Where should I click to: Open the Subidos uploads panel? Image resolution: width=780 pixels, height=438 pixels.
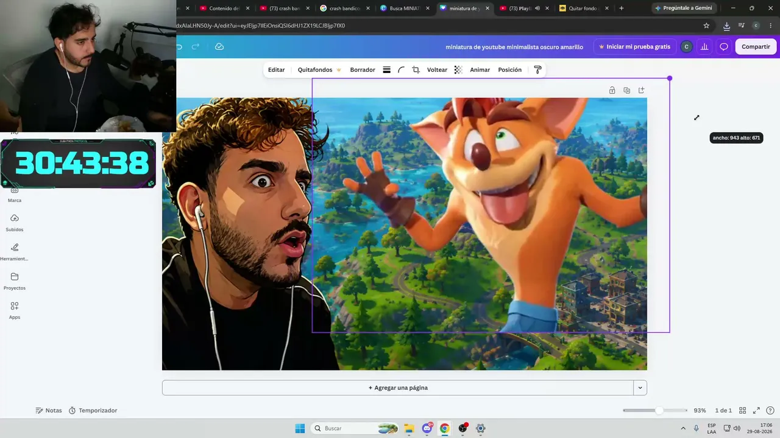[15, 223]
